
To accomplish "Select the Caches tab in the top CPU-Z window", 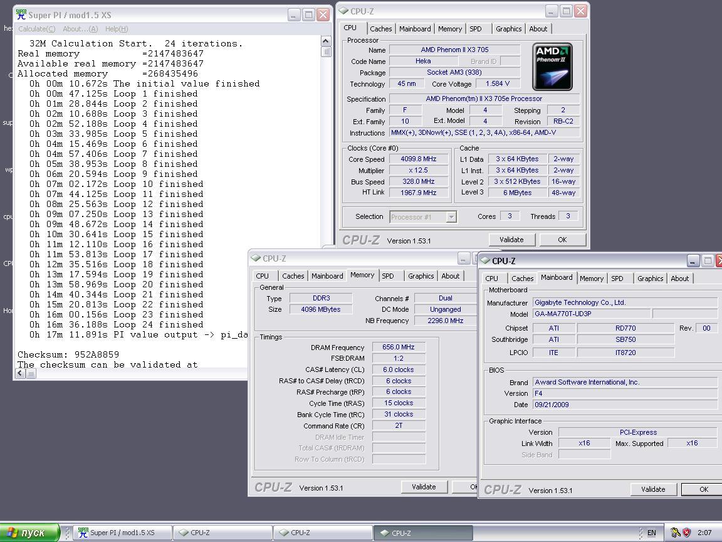I will point(381,29).
